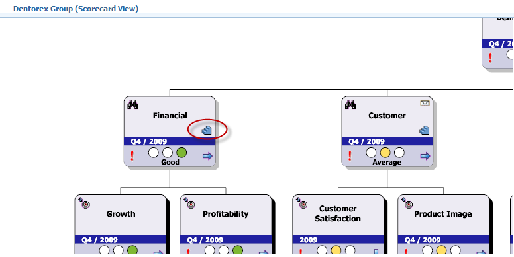Open the Dentorex Group (Scorecard View) title

click(76, 9)
